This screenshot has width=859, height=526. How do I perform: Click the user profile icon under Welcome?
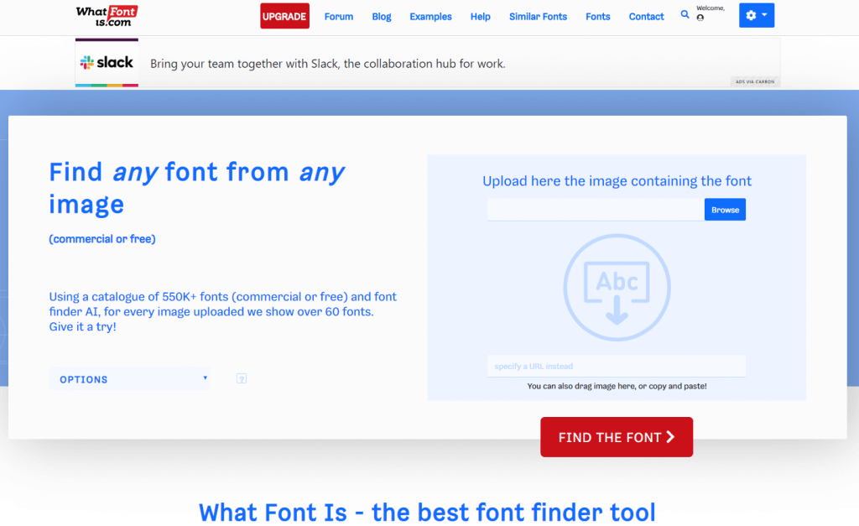click(700, 18)
